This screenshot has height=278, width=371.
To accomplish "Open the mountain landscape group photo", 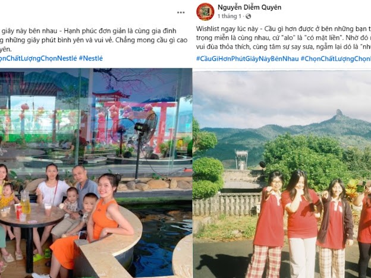I will point(282,174).
